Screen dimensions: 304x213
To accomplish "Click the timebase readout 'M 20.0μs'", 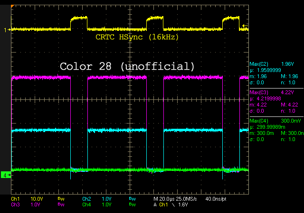I will (x=164, y=199).
